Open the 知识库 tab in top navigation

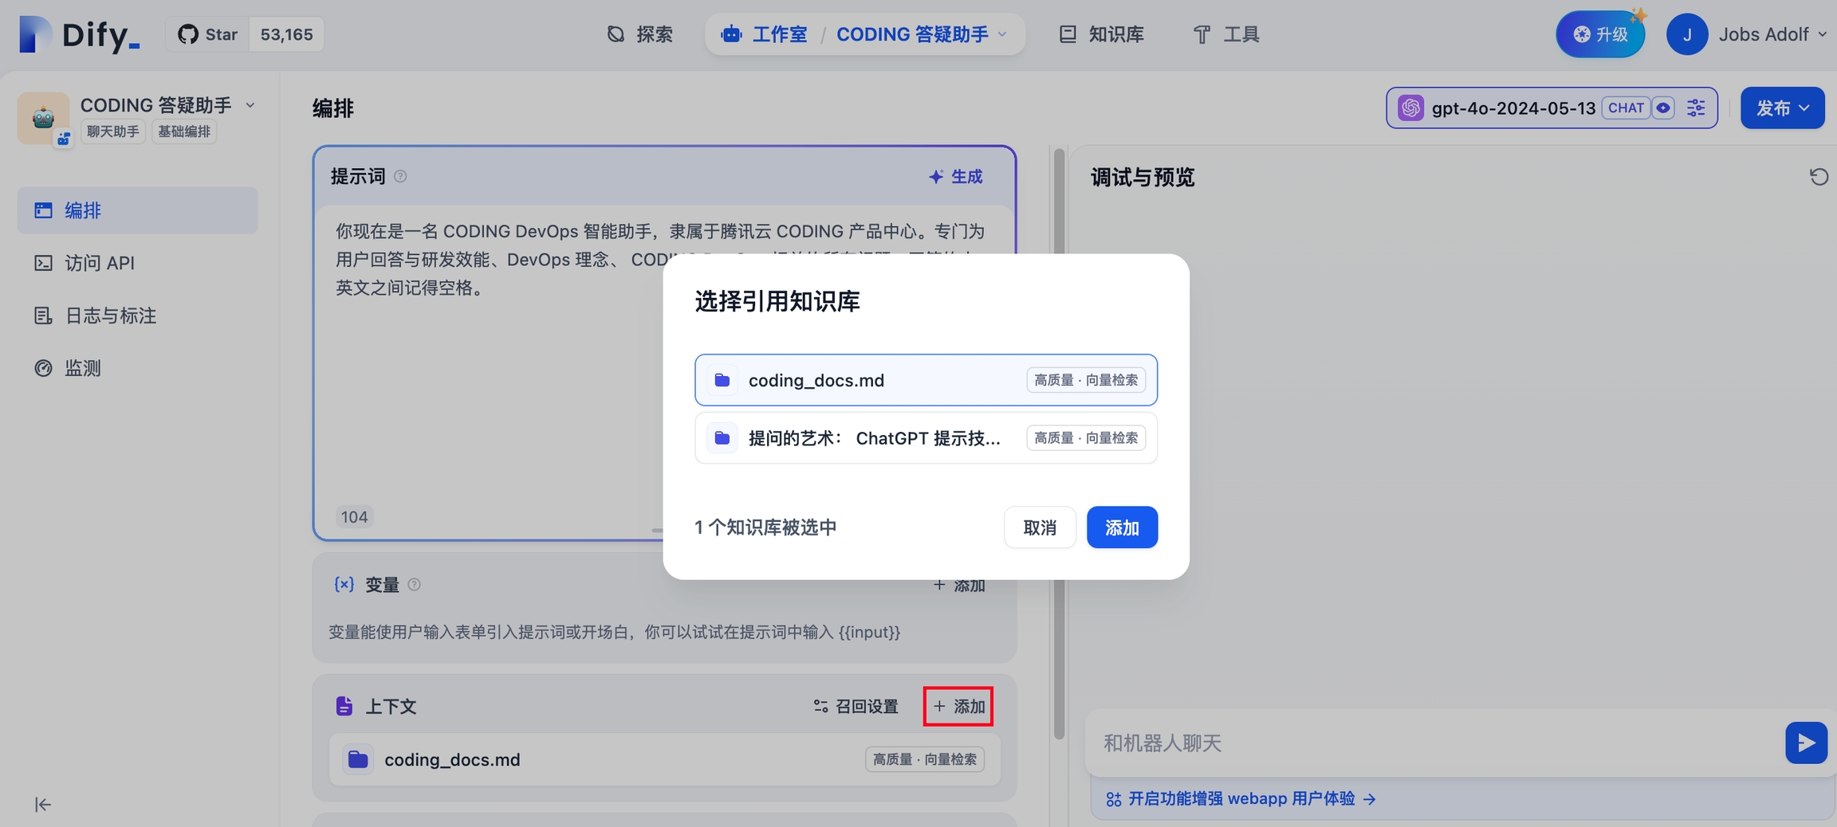pyautogui.click(x=1102, y=34)
